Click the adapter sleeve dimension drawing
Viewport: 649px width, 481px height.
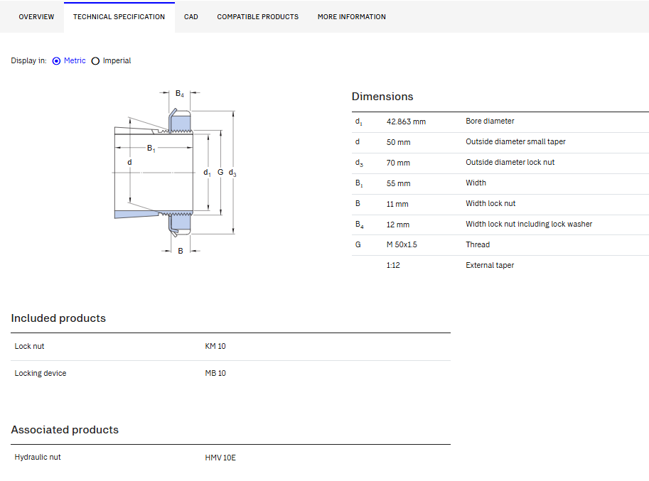coord(175,172)
